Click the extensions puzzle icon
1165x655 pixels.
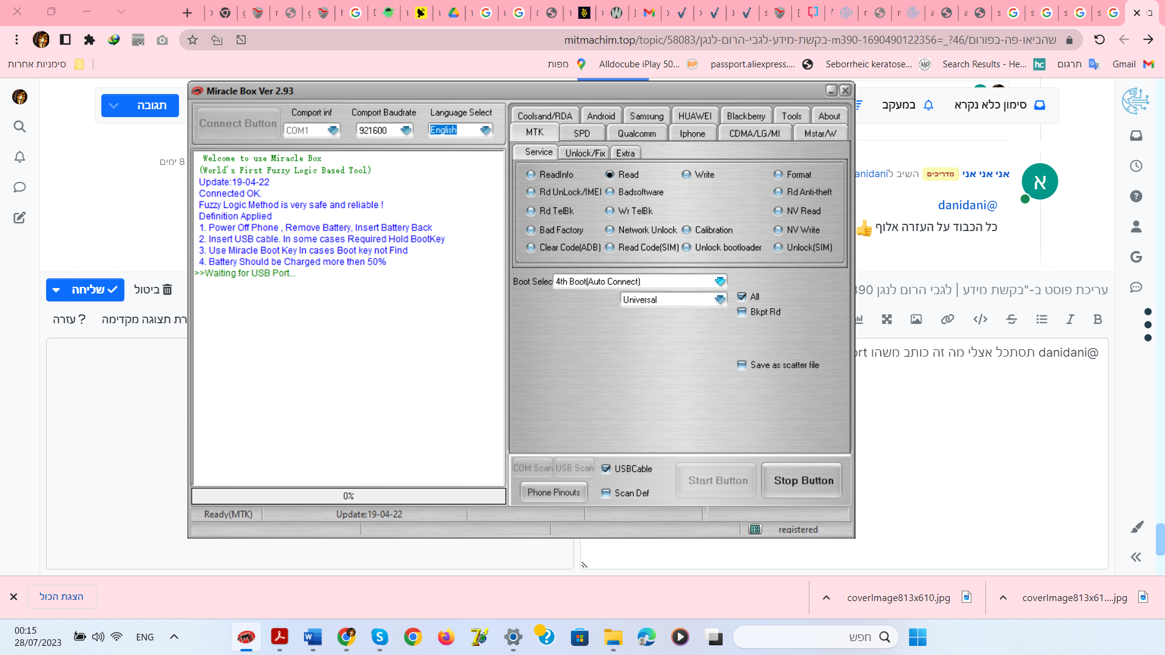(89, 40)
